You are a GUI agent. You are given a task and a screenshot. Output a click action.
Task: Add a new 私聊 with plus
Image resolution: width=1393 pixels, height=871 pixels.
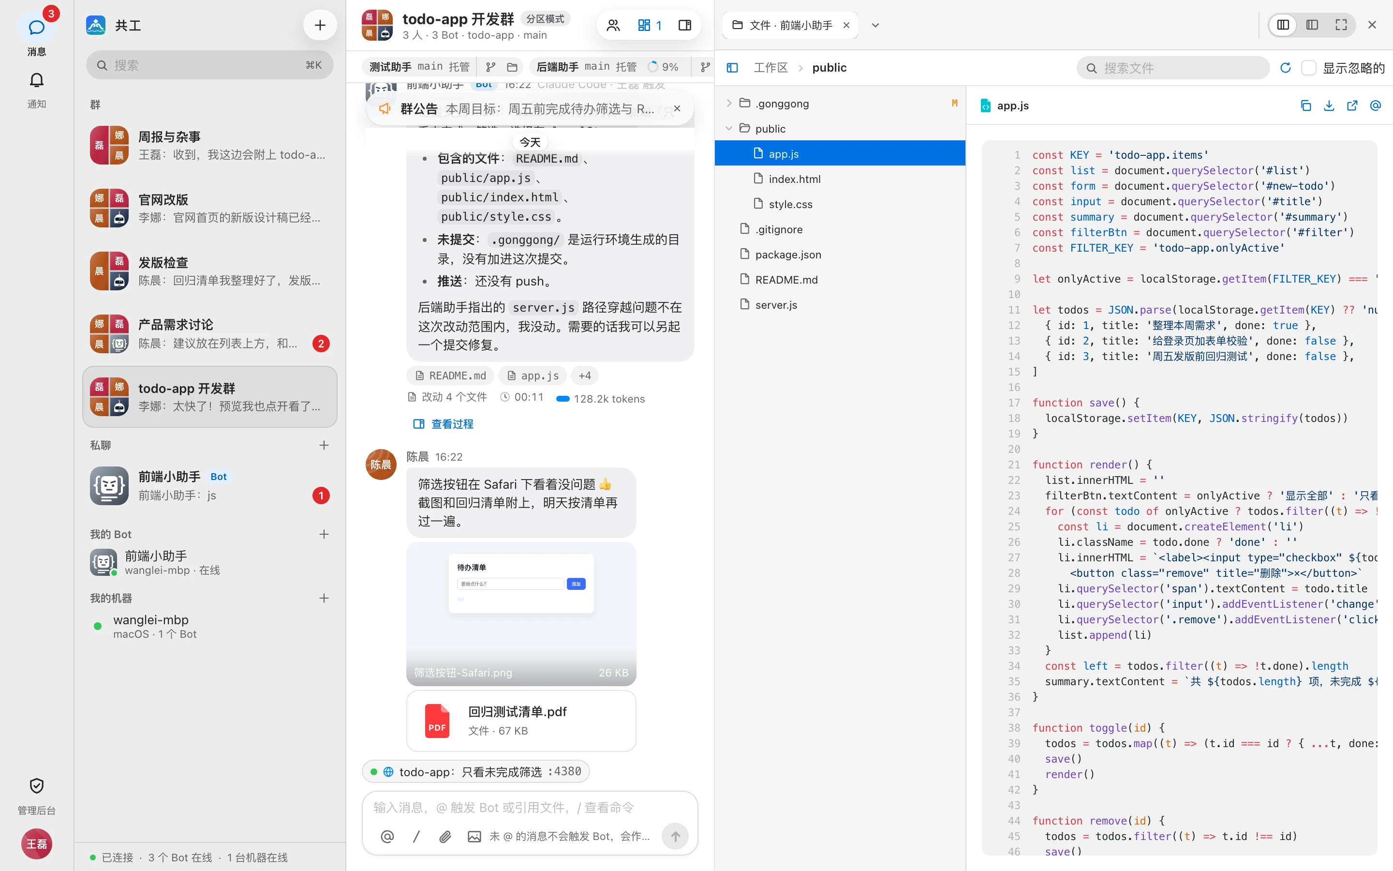[324, 445]
